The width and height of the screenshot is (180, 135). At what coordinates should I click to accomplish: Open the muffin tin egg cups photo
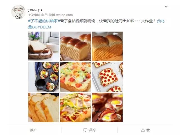44,77
